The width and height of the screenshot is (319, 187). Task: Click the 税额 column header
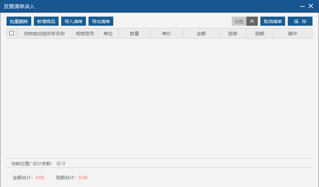260,34
